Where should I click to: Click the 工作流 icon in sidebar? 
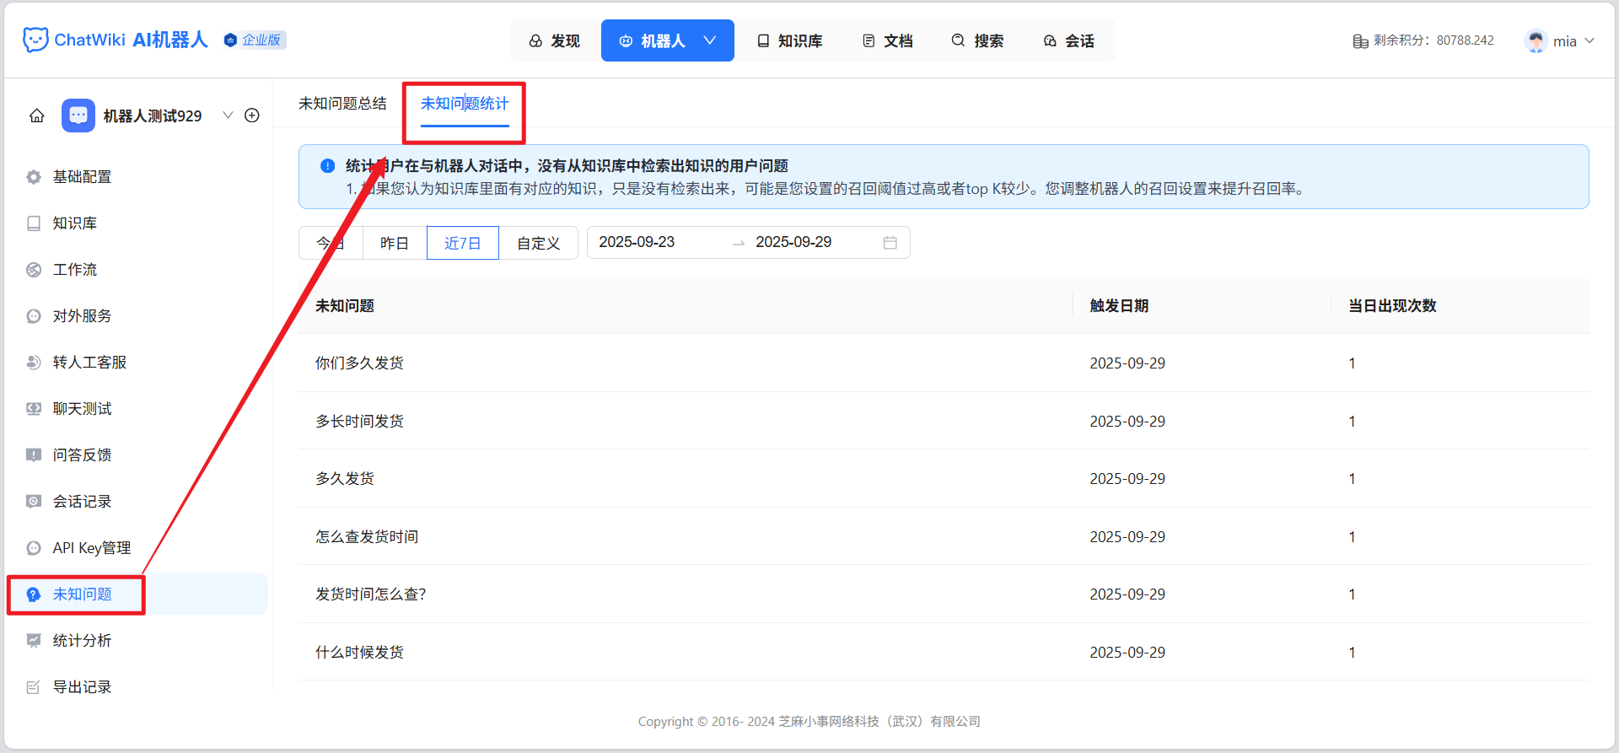click(x=34, y=270)
